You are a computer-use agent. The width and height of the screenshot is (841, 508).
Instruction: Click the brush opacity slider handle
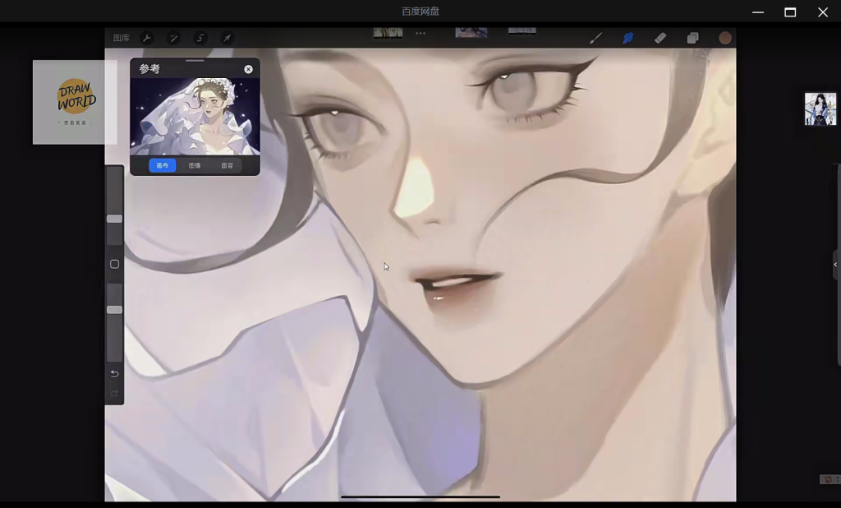[114, 310]
